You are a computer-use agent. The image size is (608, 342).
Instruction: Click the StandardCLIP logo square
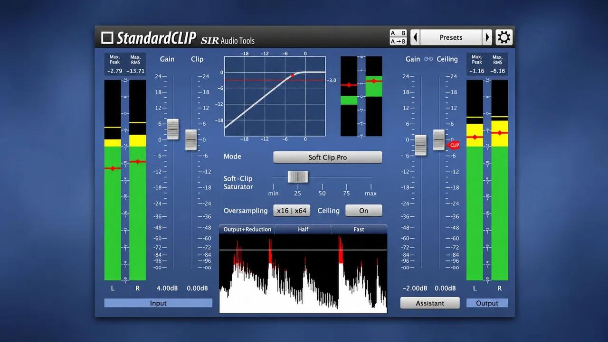click(x=108, y=37)
